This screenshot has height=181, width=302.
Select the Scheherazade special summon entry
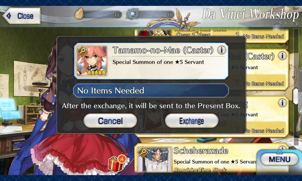(x=212, y=158)
